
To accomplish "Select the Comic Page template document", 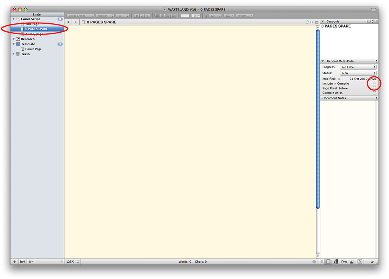I will pyautogui.click(x=33, y=49).
